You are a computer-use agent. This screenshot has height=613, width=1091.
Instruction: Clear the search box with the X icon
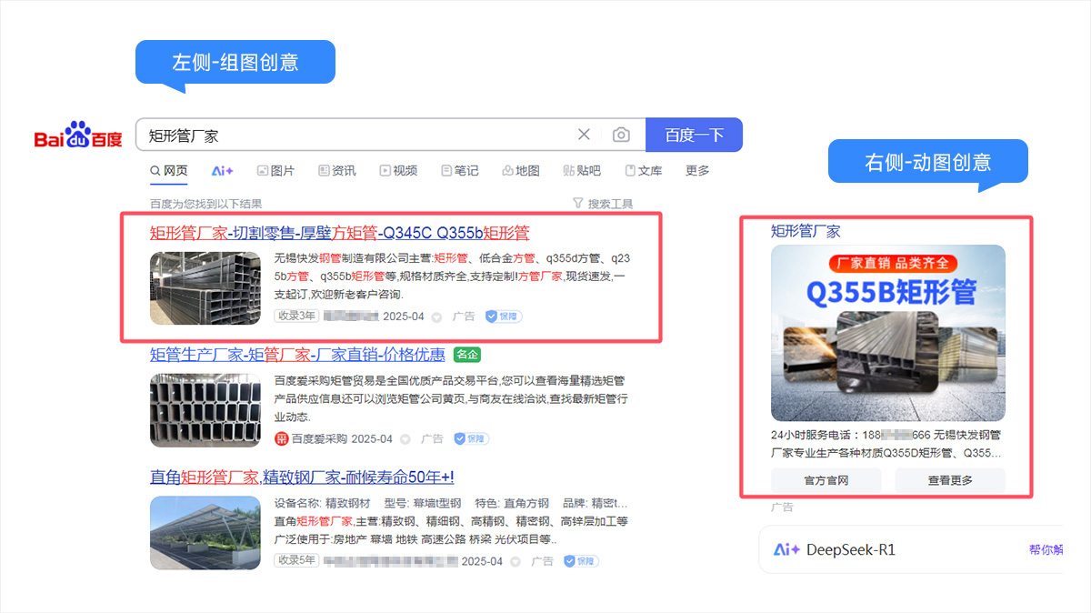pos(584,135)
